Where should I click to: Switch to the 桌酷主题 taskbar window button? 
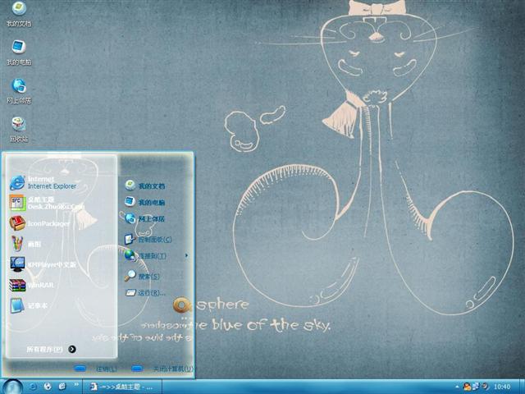(x=122, y=387)
